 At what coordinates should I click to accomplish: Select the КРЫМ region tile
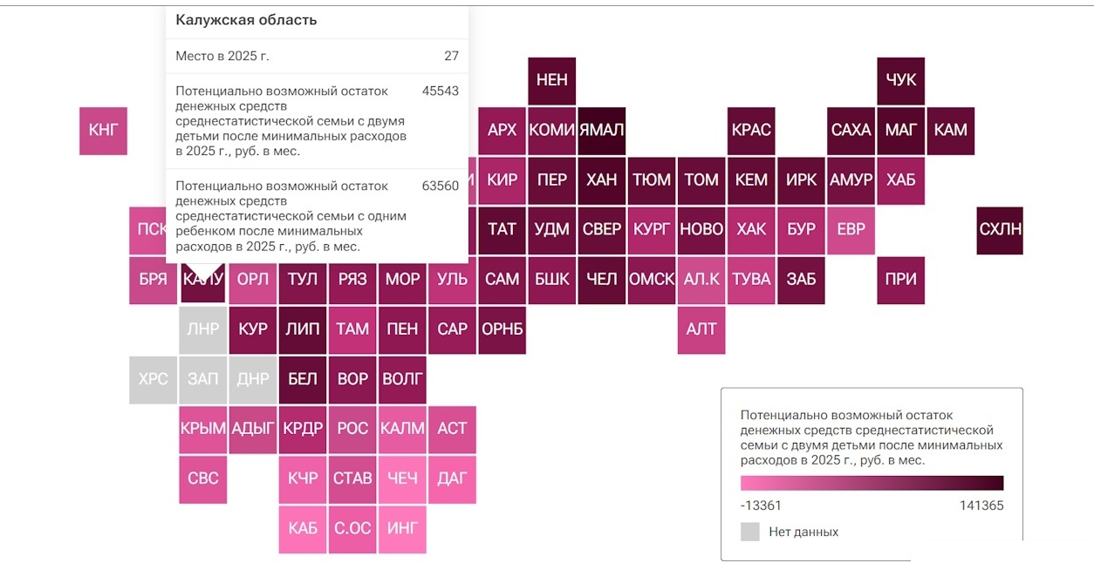click(203, 429)
